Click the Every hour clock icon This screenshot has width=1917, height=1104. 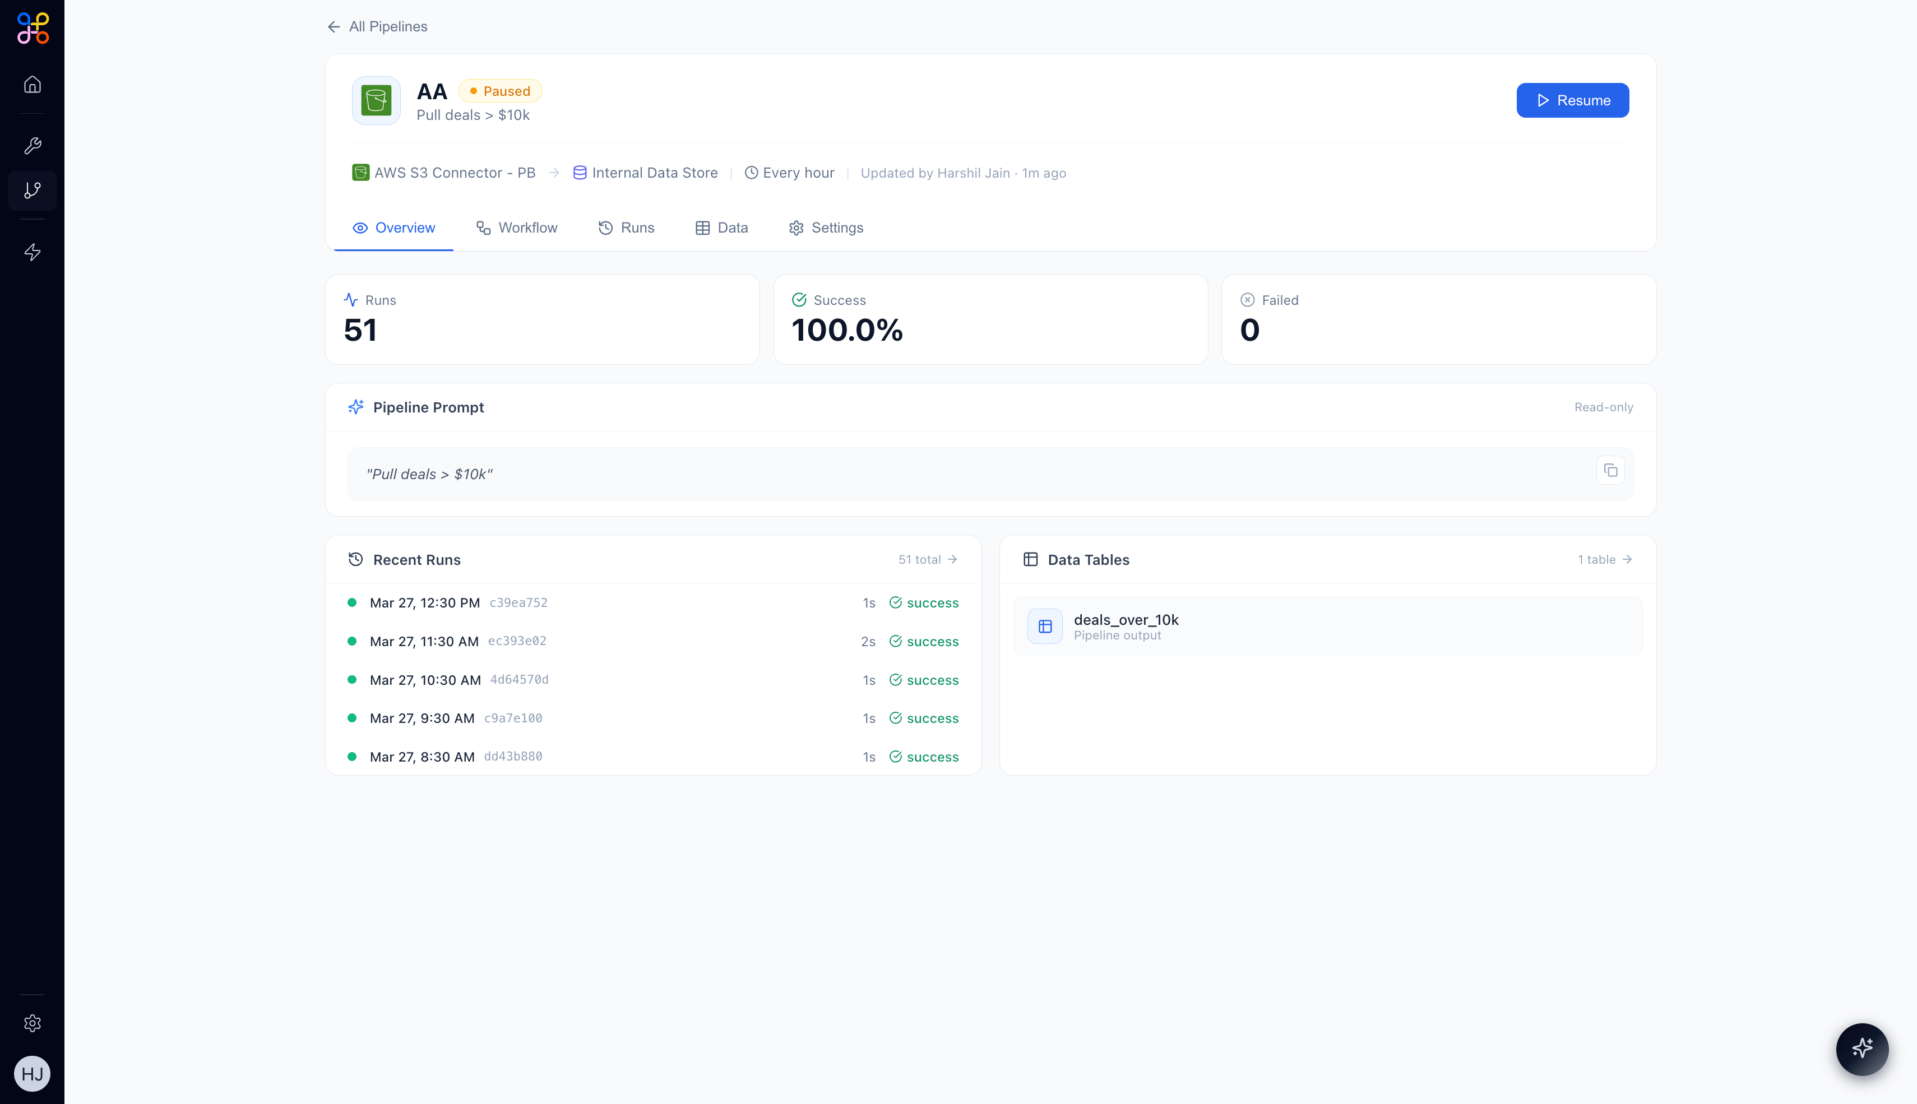click(x=751, y=173)
